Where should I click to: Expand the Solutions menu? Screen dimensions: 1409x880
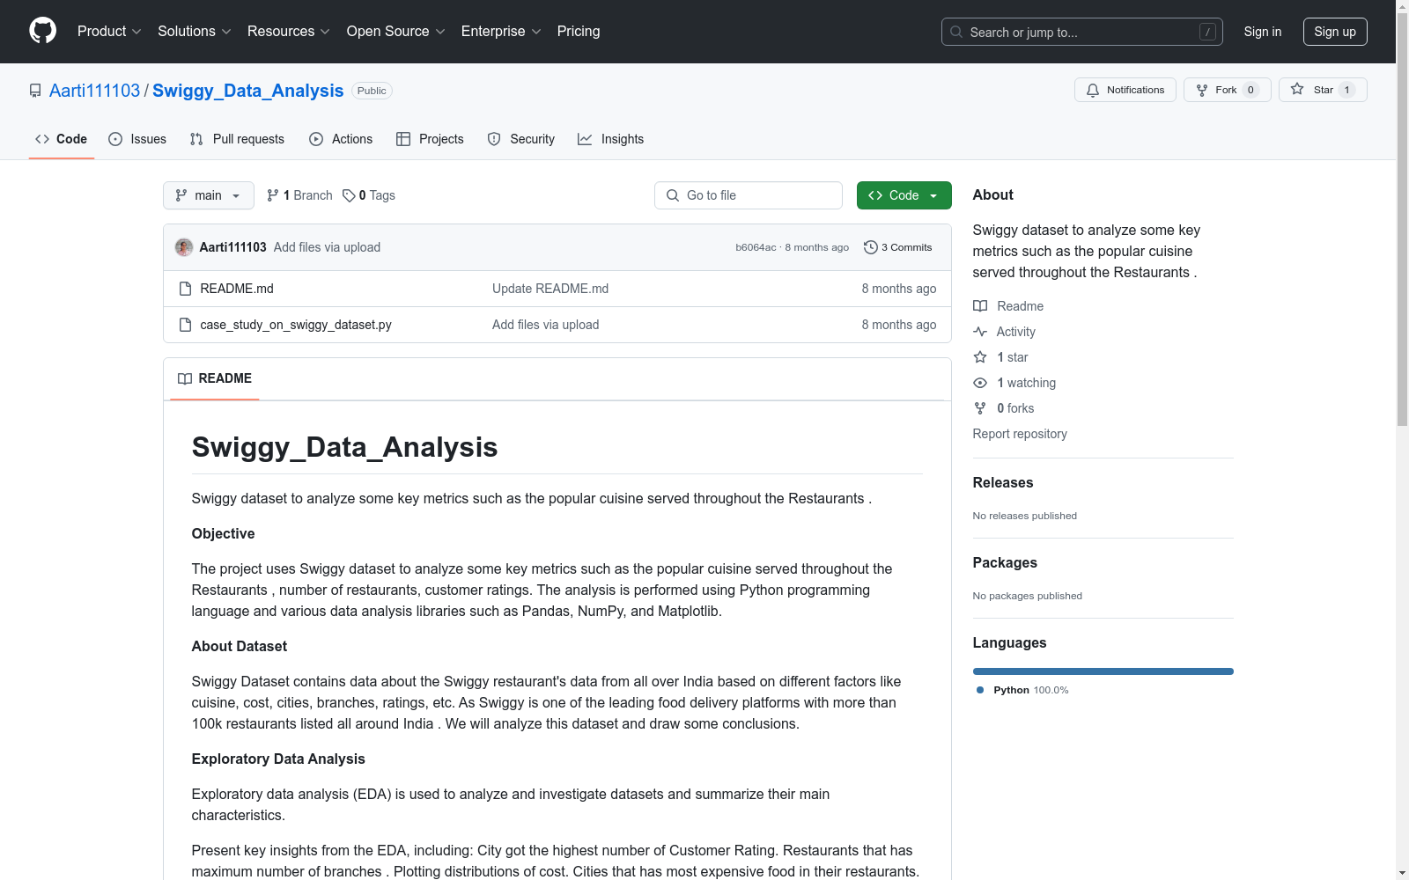pos(195,32)
